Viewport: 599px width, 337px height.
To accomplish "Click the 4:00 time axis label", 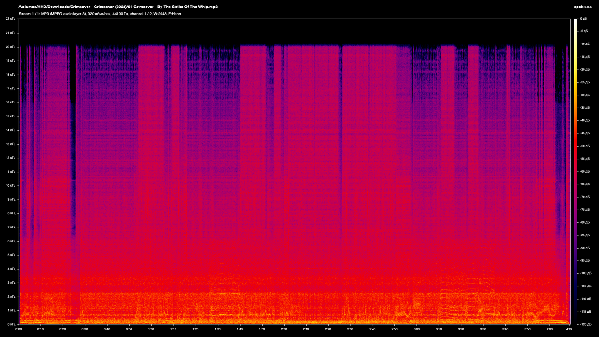I will coord(550,329).
